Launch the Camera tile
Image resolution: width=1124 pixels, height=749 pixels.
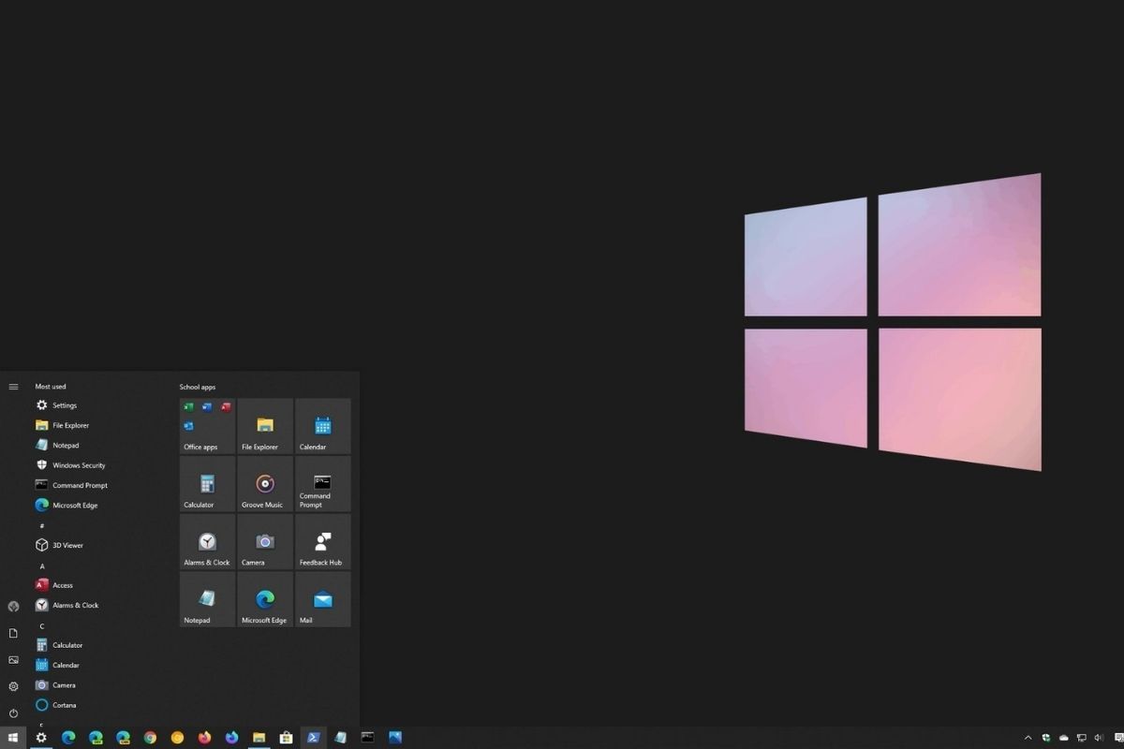click(265, 542)
